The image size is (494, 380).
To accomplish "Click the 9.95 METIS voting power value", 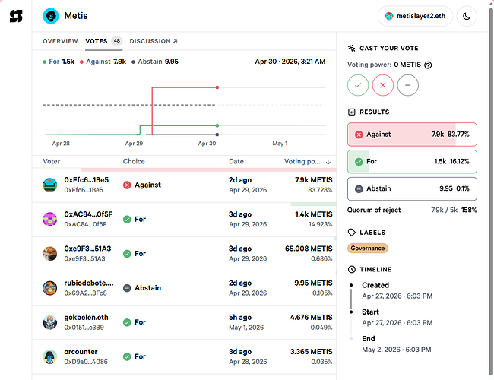I will (x=313, y=283).
